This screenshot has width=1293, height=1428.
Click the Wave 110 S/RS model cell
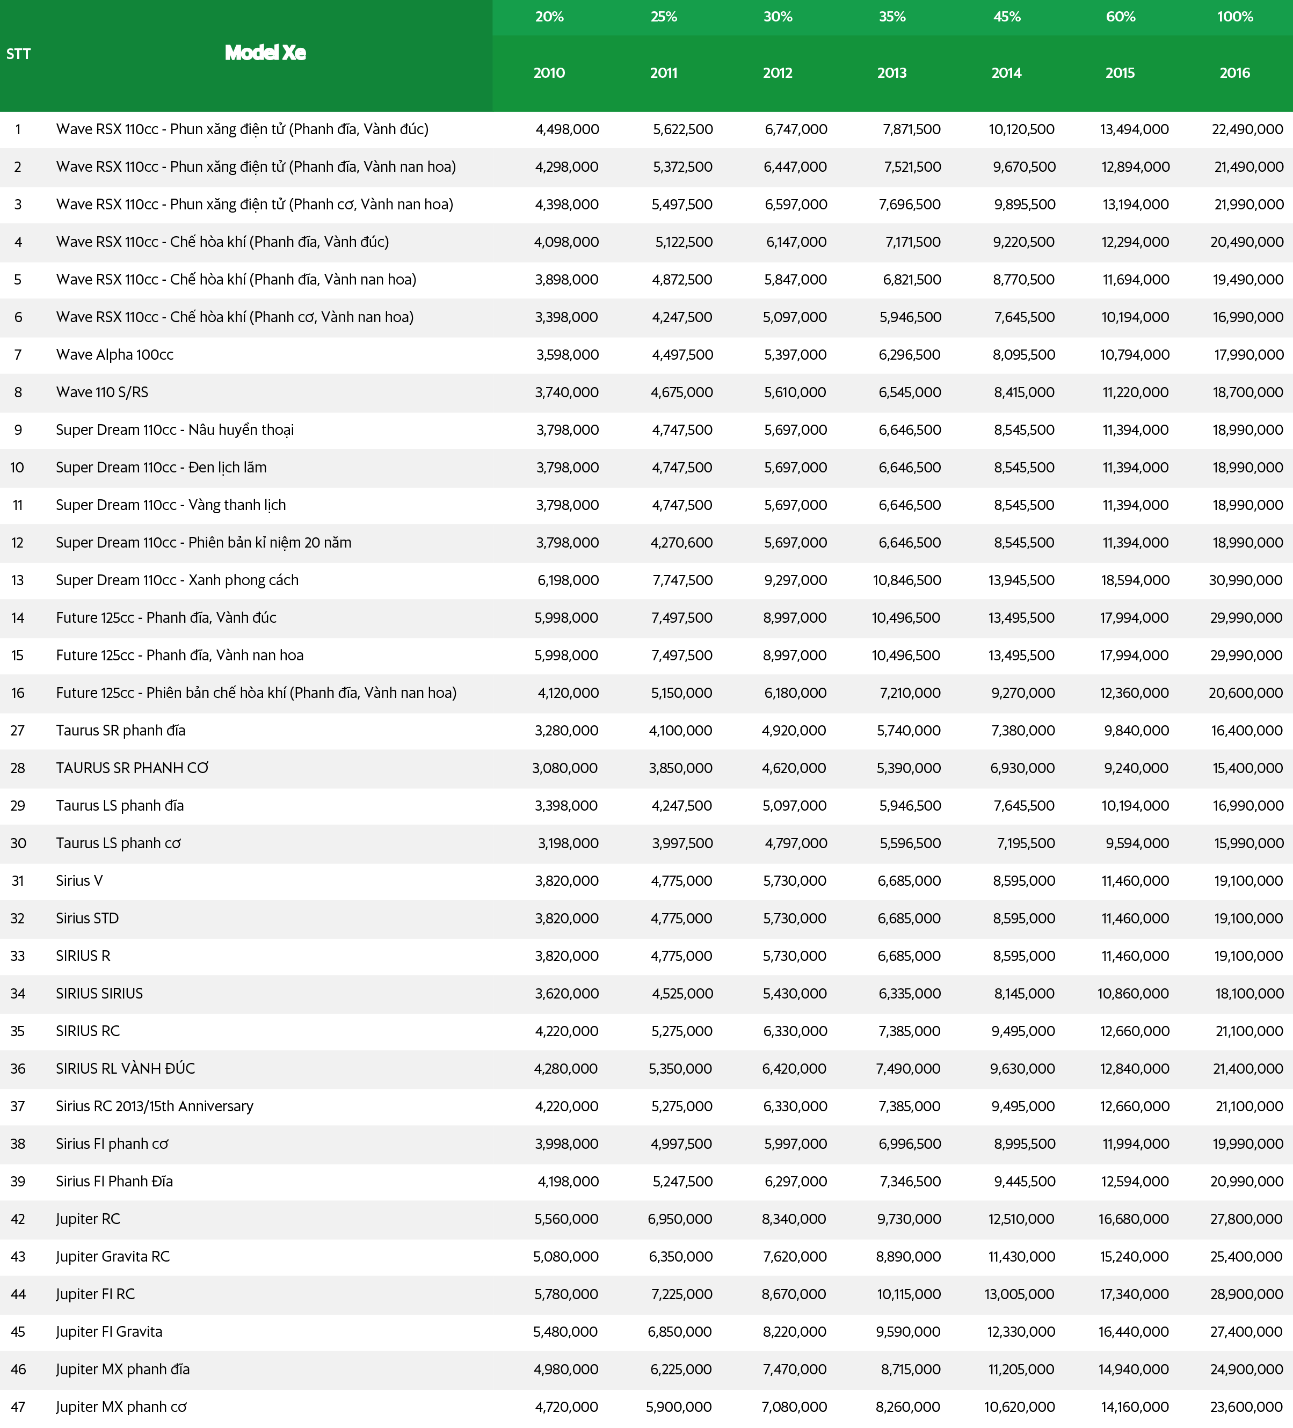click(x=102, y=392)
